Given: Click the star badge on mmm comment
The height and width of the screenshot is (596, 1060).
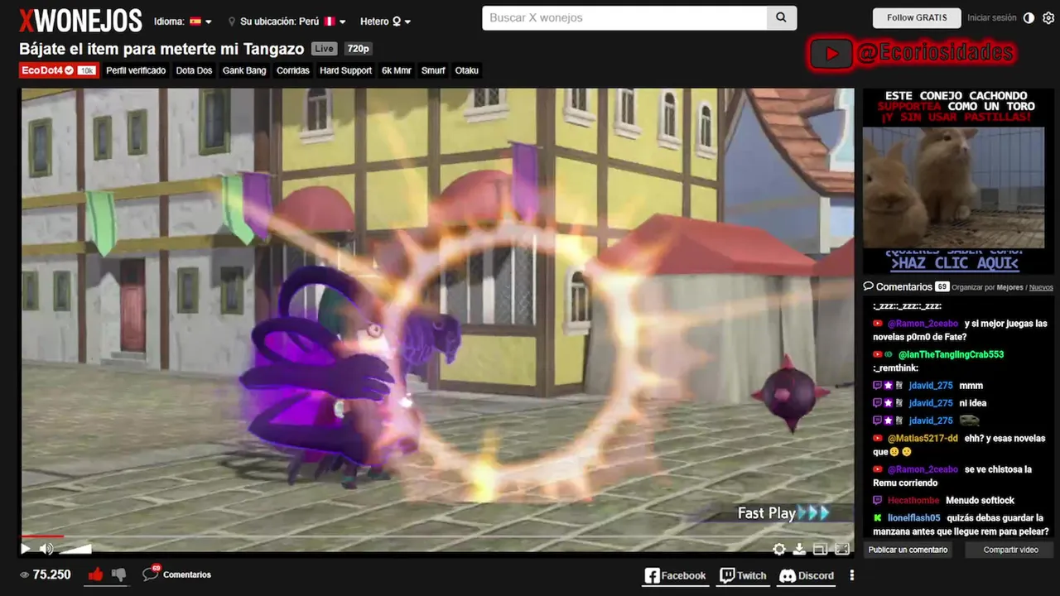Looking at the screenshot, I should [889, 386].
